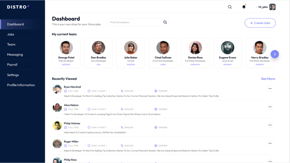Open the Dashboard sidebar item
Image resolution: width=290 pixels, height=163 pixels.
23,24
